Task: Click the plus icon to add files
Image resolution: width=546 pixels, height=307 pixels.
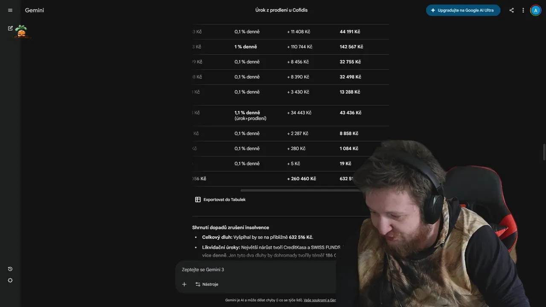Action: (x=184, y=284)
